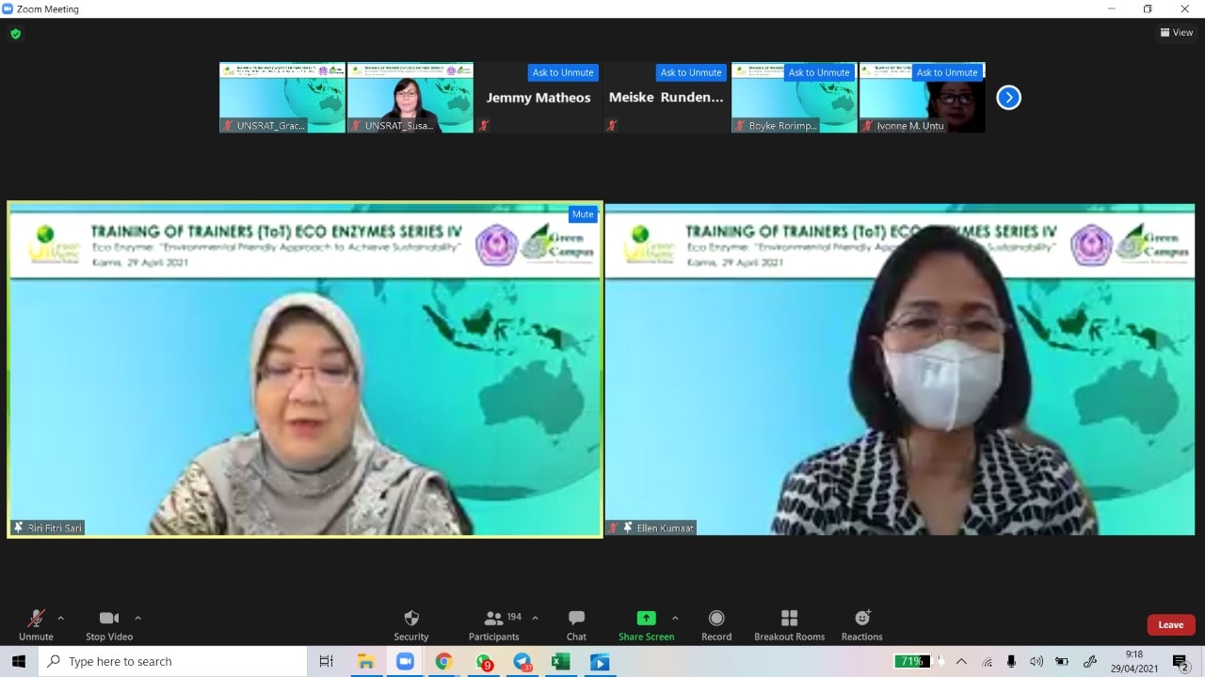The image size is (1205, 677).
Task: Click the Riri Fitri Sari name label
Action: point(55,527)
